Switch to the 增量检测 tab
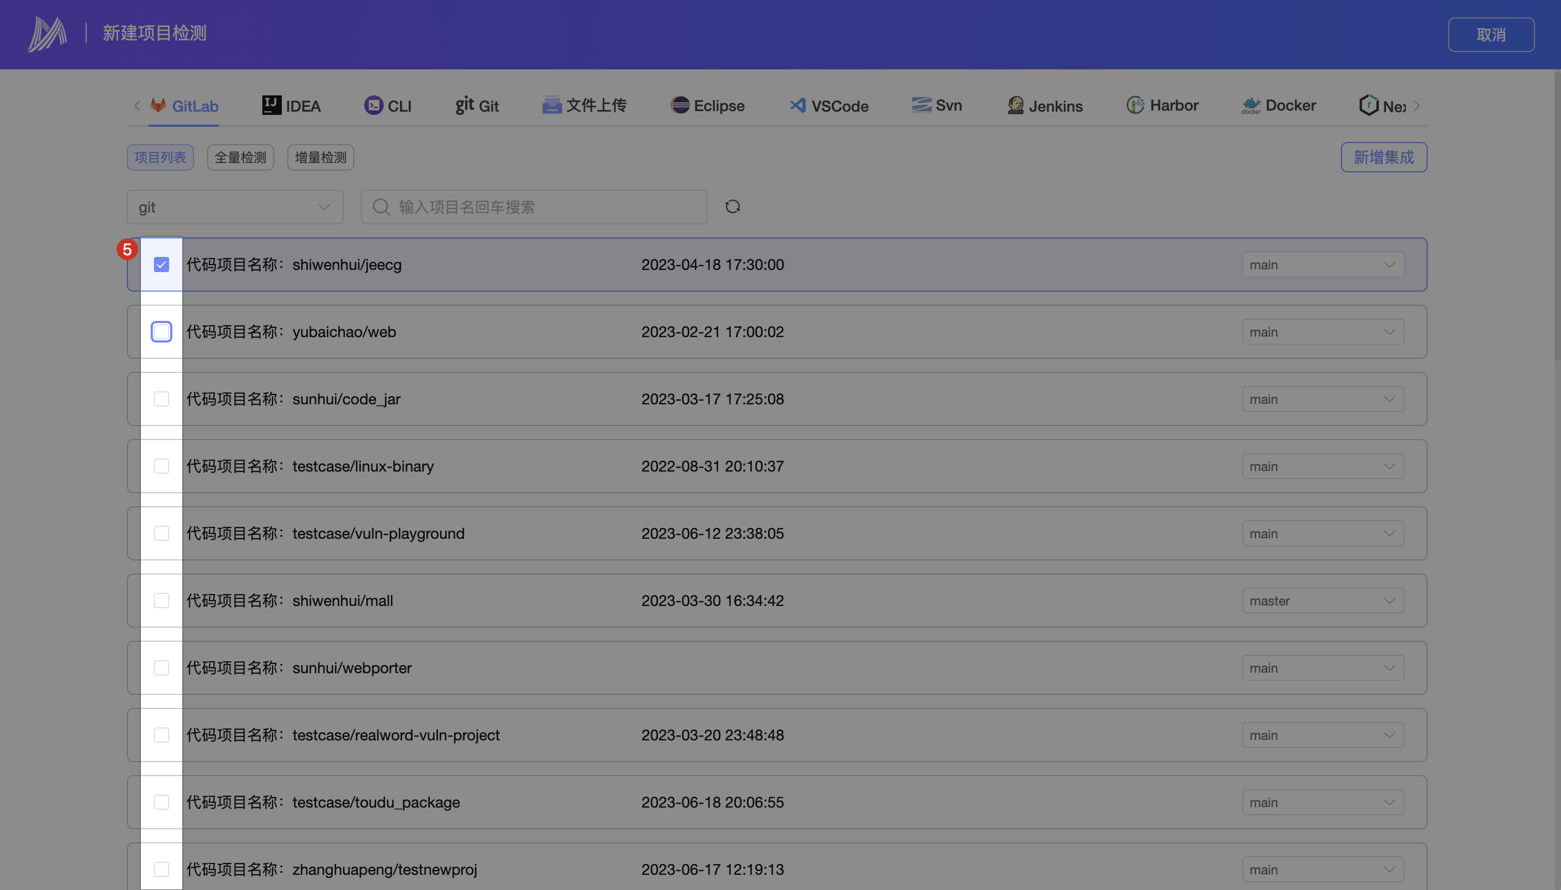This screenshot has height=890, width=1561. [x=320, y=158]
